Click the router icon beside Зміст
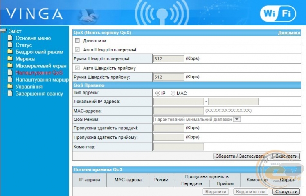Image resolution: width=306 pixels, height=196 pixels. tap(4, 31)
